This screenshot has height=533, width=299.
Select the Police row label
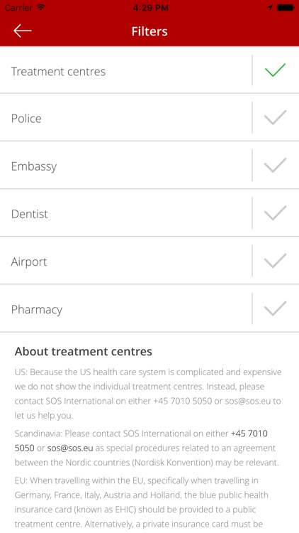click(26, 118)
